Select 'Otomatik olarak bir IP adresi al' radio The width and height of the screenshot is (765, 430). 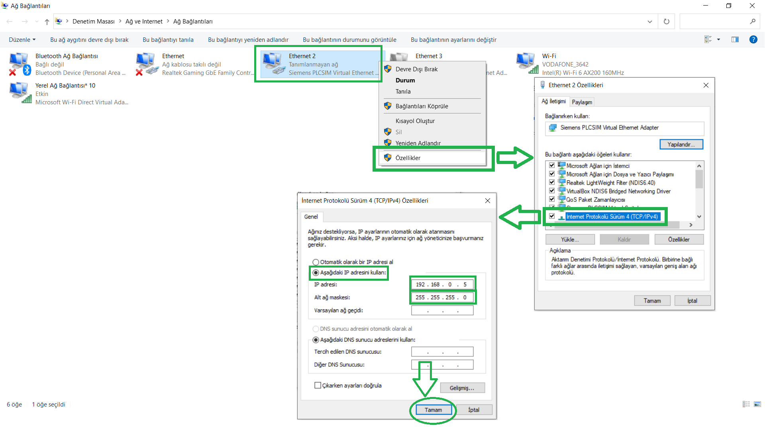(x=316, y=262)
